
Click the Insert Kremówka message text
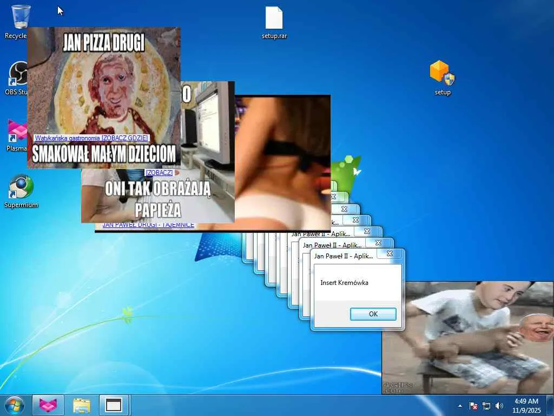344,283
